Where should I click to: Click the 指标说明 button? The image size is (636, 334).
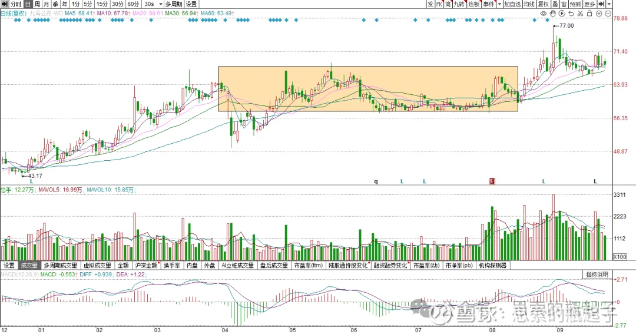click(x=597, y=275)
